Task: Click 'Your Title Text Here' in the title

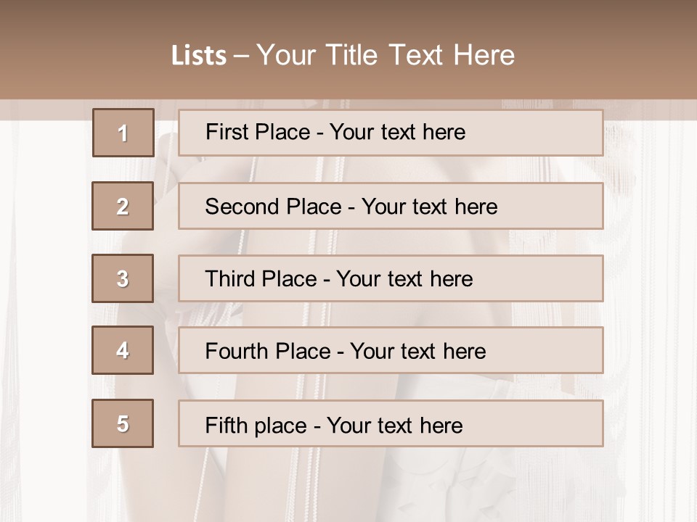Action: pyautogui.click(x=386, y=55)
